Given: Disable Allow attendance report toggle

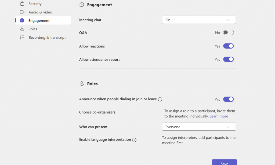Looking at the screenshot, I should point(228,60).
